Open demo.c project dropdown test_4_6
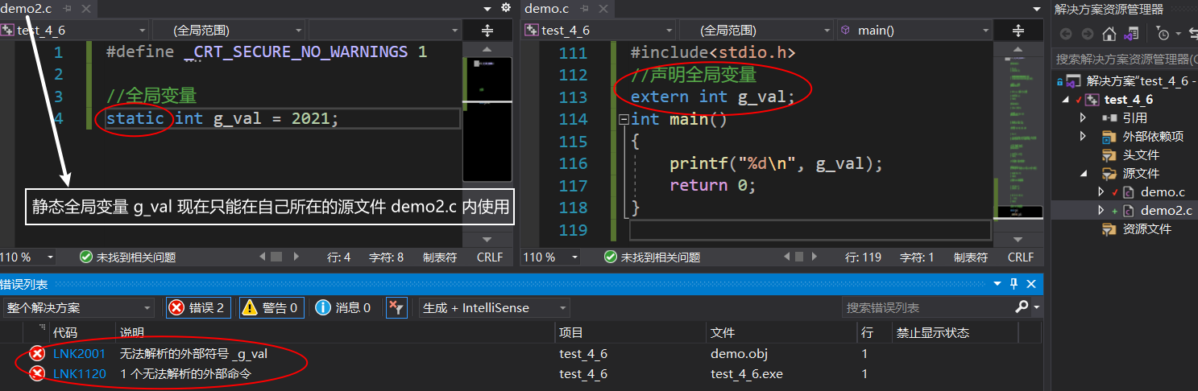This screenshot has width=1198, height=391. 599,30
